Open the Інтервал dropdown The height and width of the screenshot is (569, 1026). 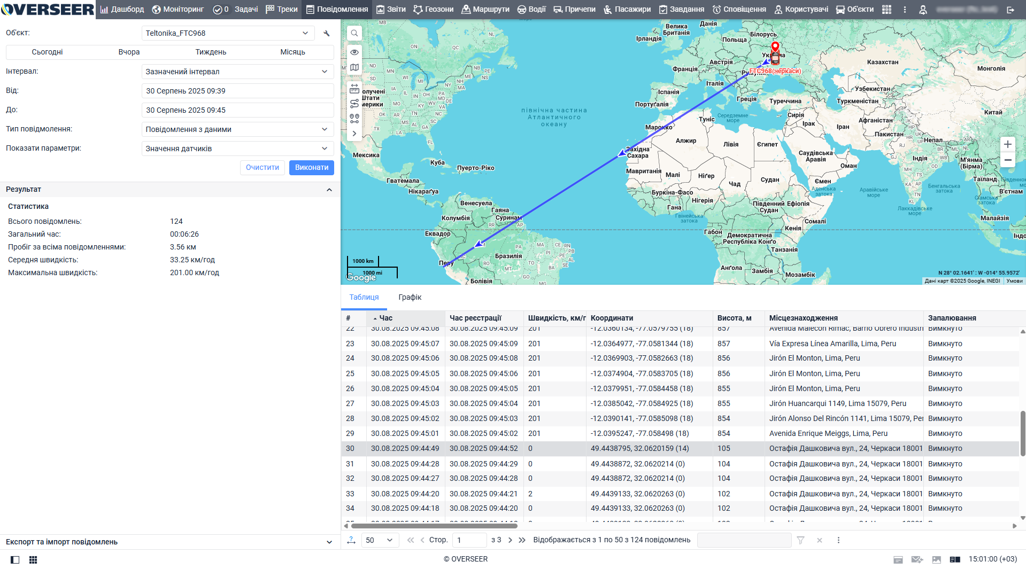(x=237, y=72)
